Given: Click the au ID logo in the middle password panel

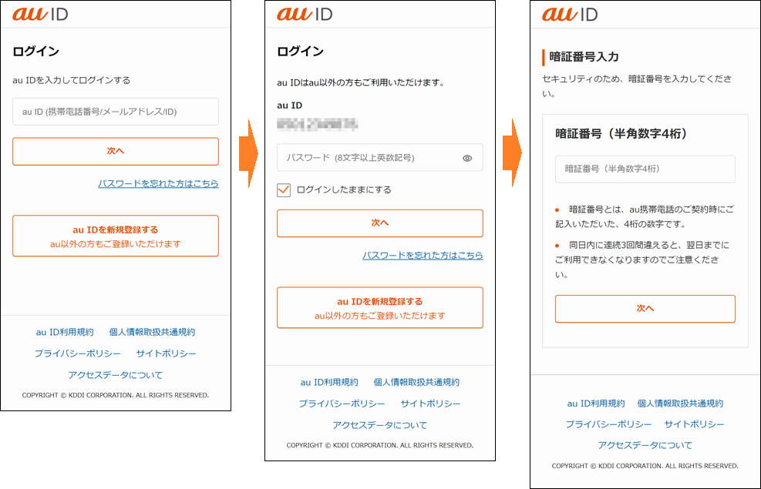Looking at the screenshot, I should (x=305, y=14).
